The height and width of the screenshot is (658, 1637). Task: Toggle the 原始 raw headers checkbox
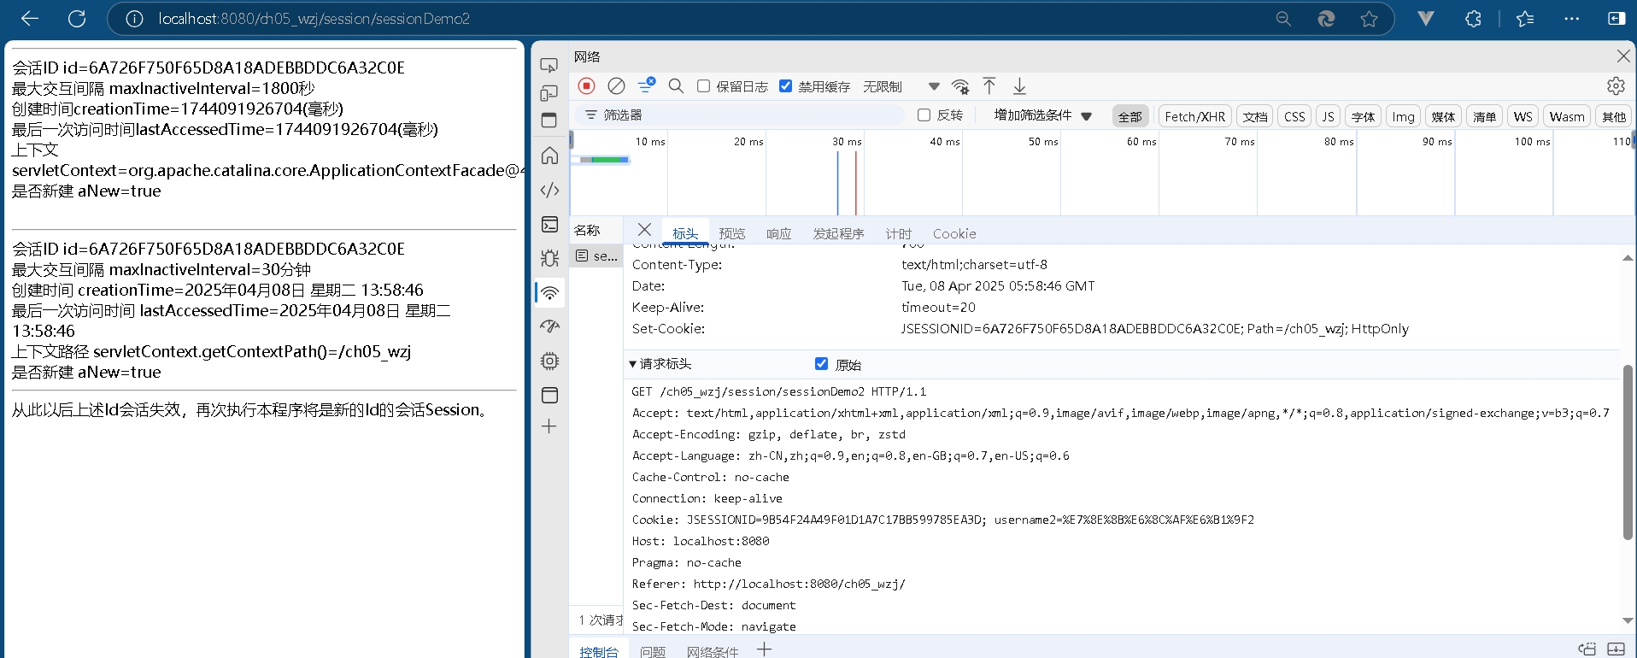pos(821,364)
